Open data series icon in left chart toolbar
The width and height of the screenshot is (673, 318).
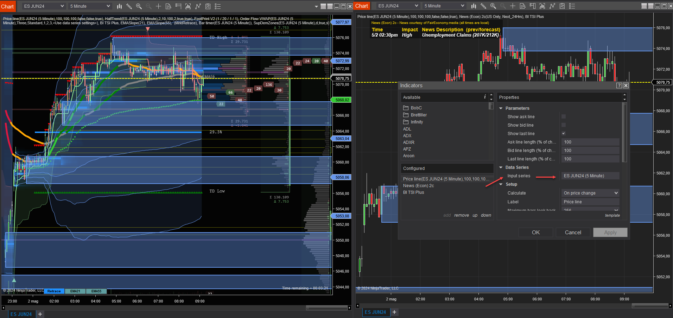click(188, 6)
